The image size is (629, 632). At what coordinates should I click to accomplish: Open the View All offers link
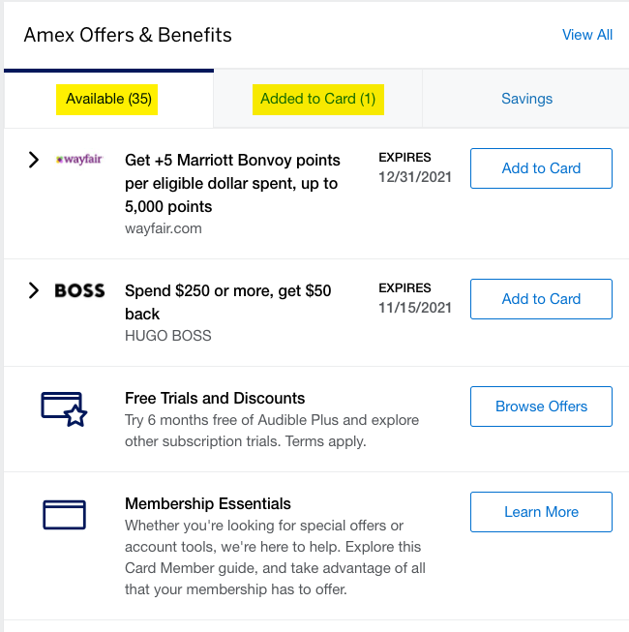(x=587, y=35)
